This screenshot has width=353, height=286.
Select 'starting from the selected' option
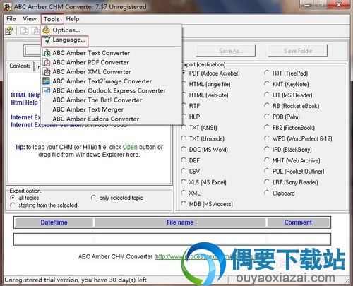click(44, 205)
